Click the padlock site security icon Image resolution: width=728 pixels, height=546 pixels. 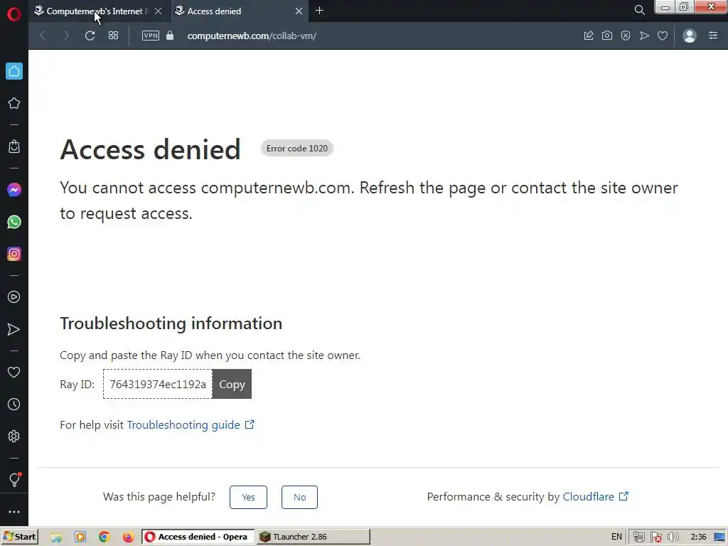pyautogui.click(x=170, y=36)
